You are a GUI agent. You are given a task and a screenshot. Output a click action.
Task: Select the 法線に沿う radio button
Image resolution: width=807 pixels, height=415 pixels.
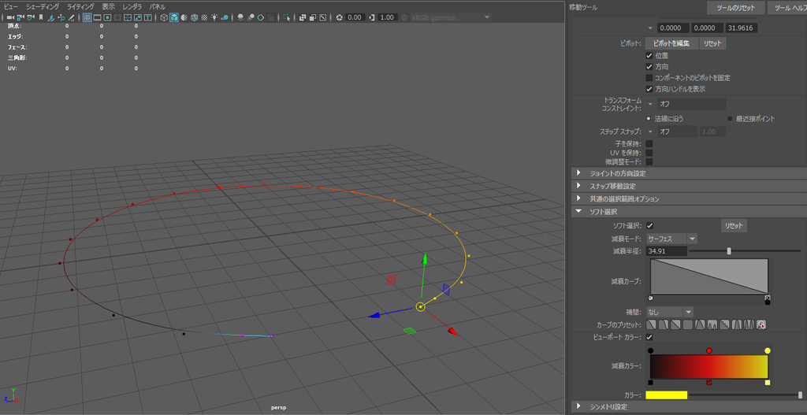coord(649,119)
